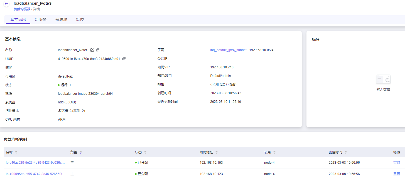This screenshot has width=405, height=179.
Task: Click the back arrow icon
Action: (x=6, y=4)
